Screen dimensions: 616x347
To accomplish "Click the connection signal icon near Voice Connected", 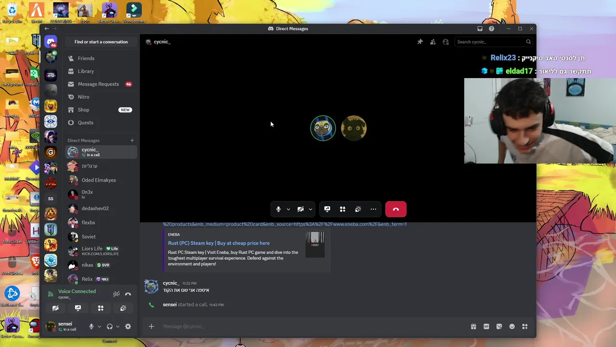I will click(51, 294).
